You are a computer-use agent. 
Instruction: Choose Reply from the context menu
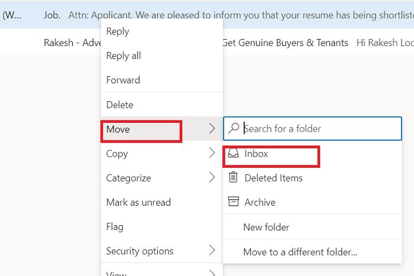pos(118,31)
